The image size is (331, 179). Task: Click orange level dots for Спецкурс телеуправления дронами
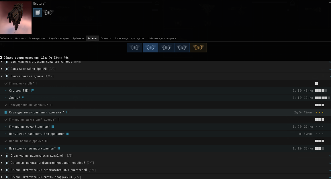[320, 112]
